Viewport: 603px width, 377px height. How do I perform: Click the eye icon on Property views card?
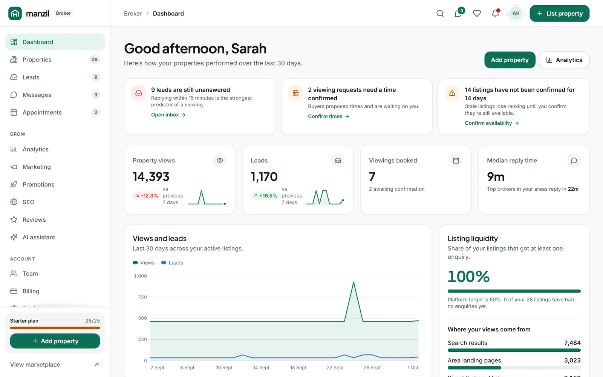point(220,161)
